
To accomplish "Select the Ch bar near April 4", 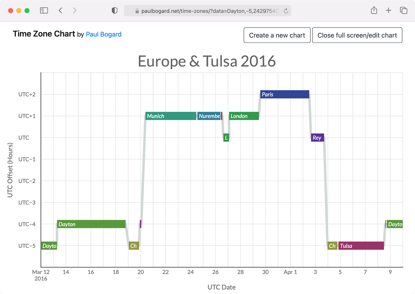I will (x=332, y=246).
